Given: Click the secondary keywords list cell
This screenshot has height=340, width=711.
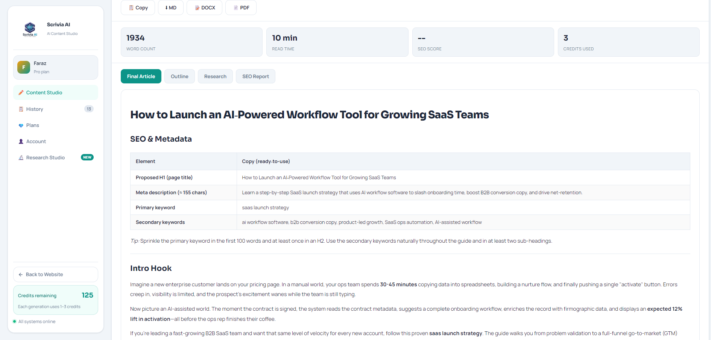Looking at the screenshot, I should pos(463,222).
